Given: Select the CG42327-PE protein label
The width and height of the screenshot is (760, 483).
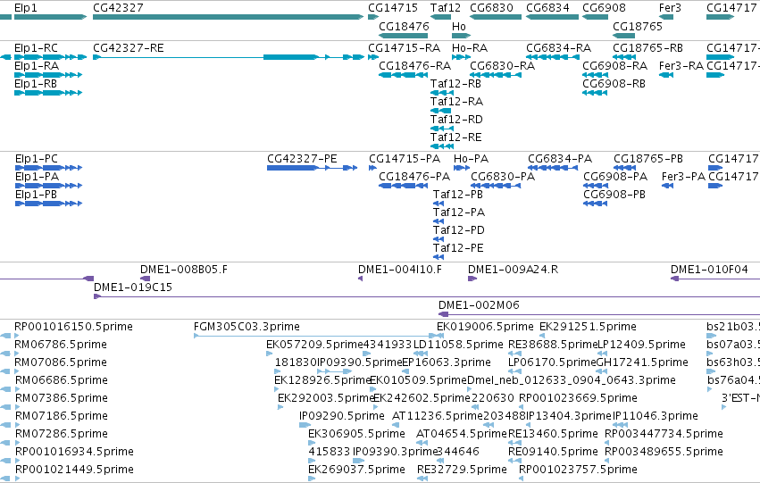Looking at the screenshot, I should pyautogui.click(x=302, y=159).
